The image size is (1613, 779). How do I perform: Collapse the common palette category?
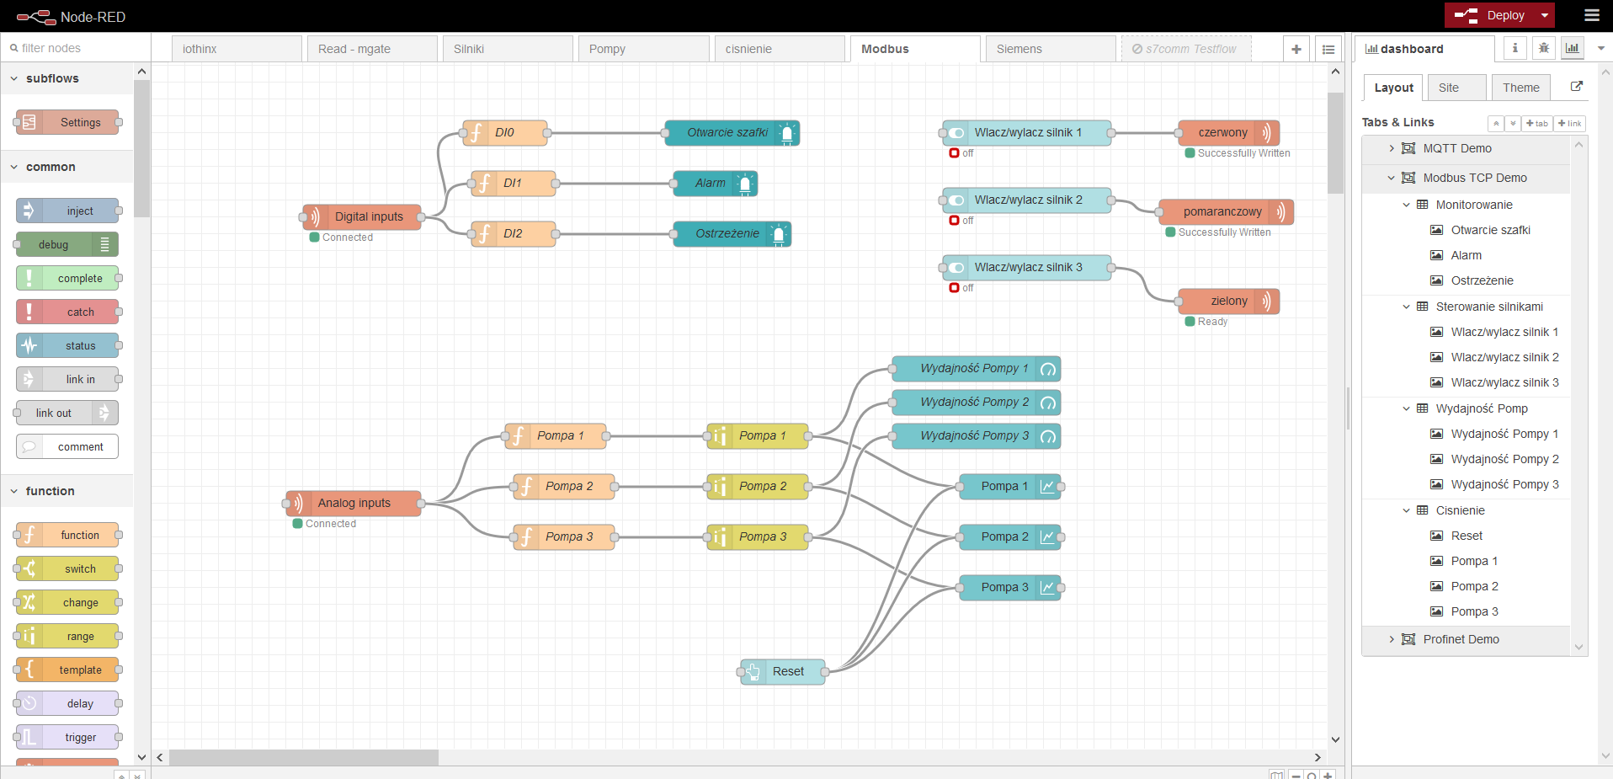(x=67, y=167)
